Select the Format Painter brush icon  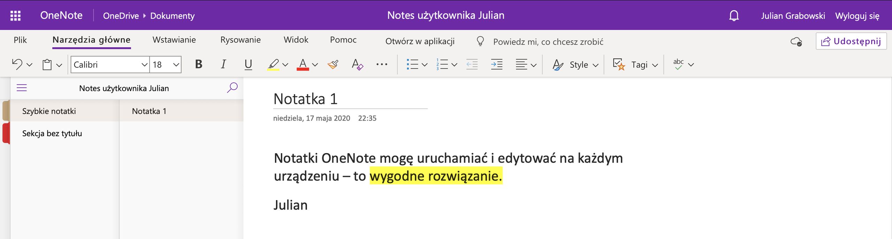coord(333,64)
